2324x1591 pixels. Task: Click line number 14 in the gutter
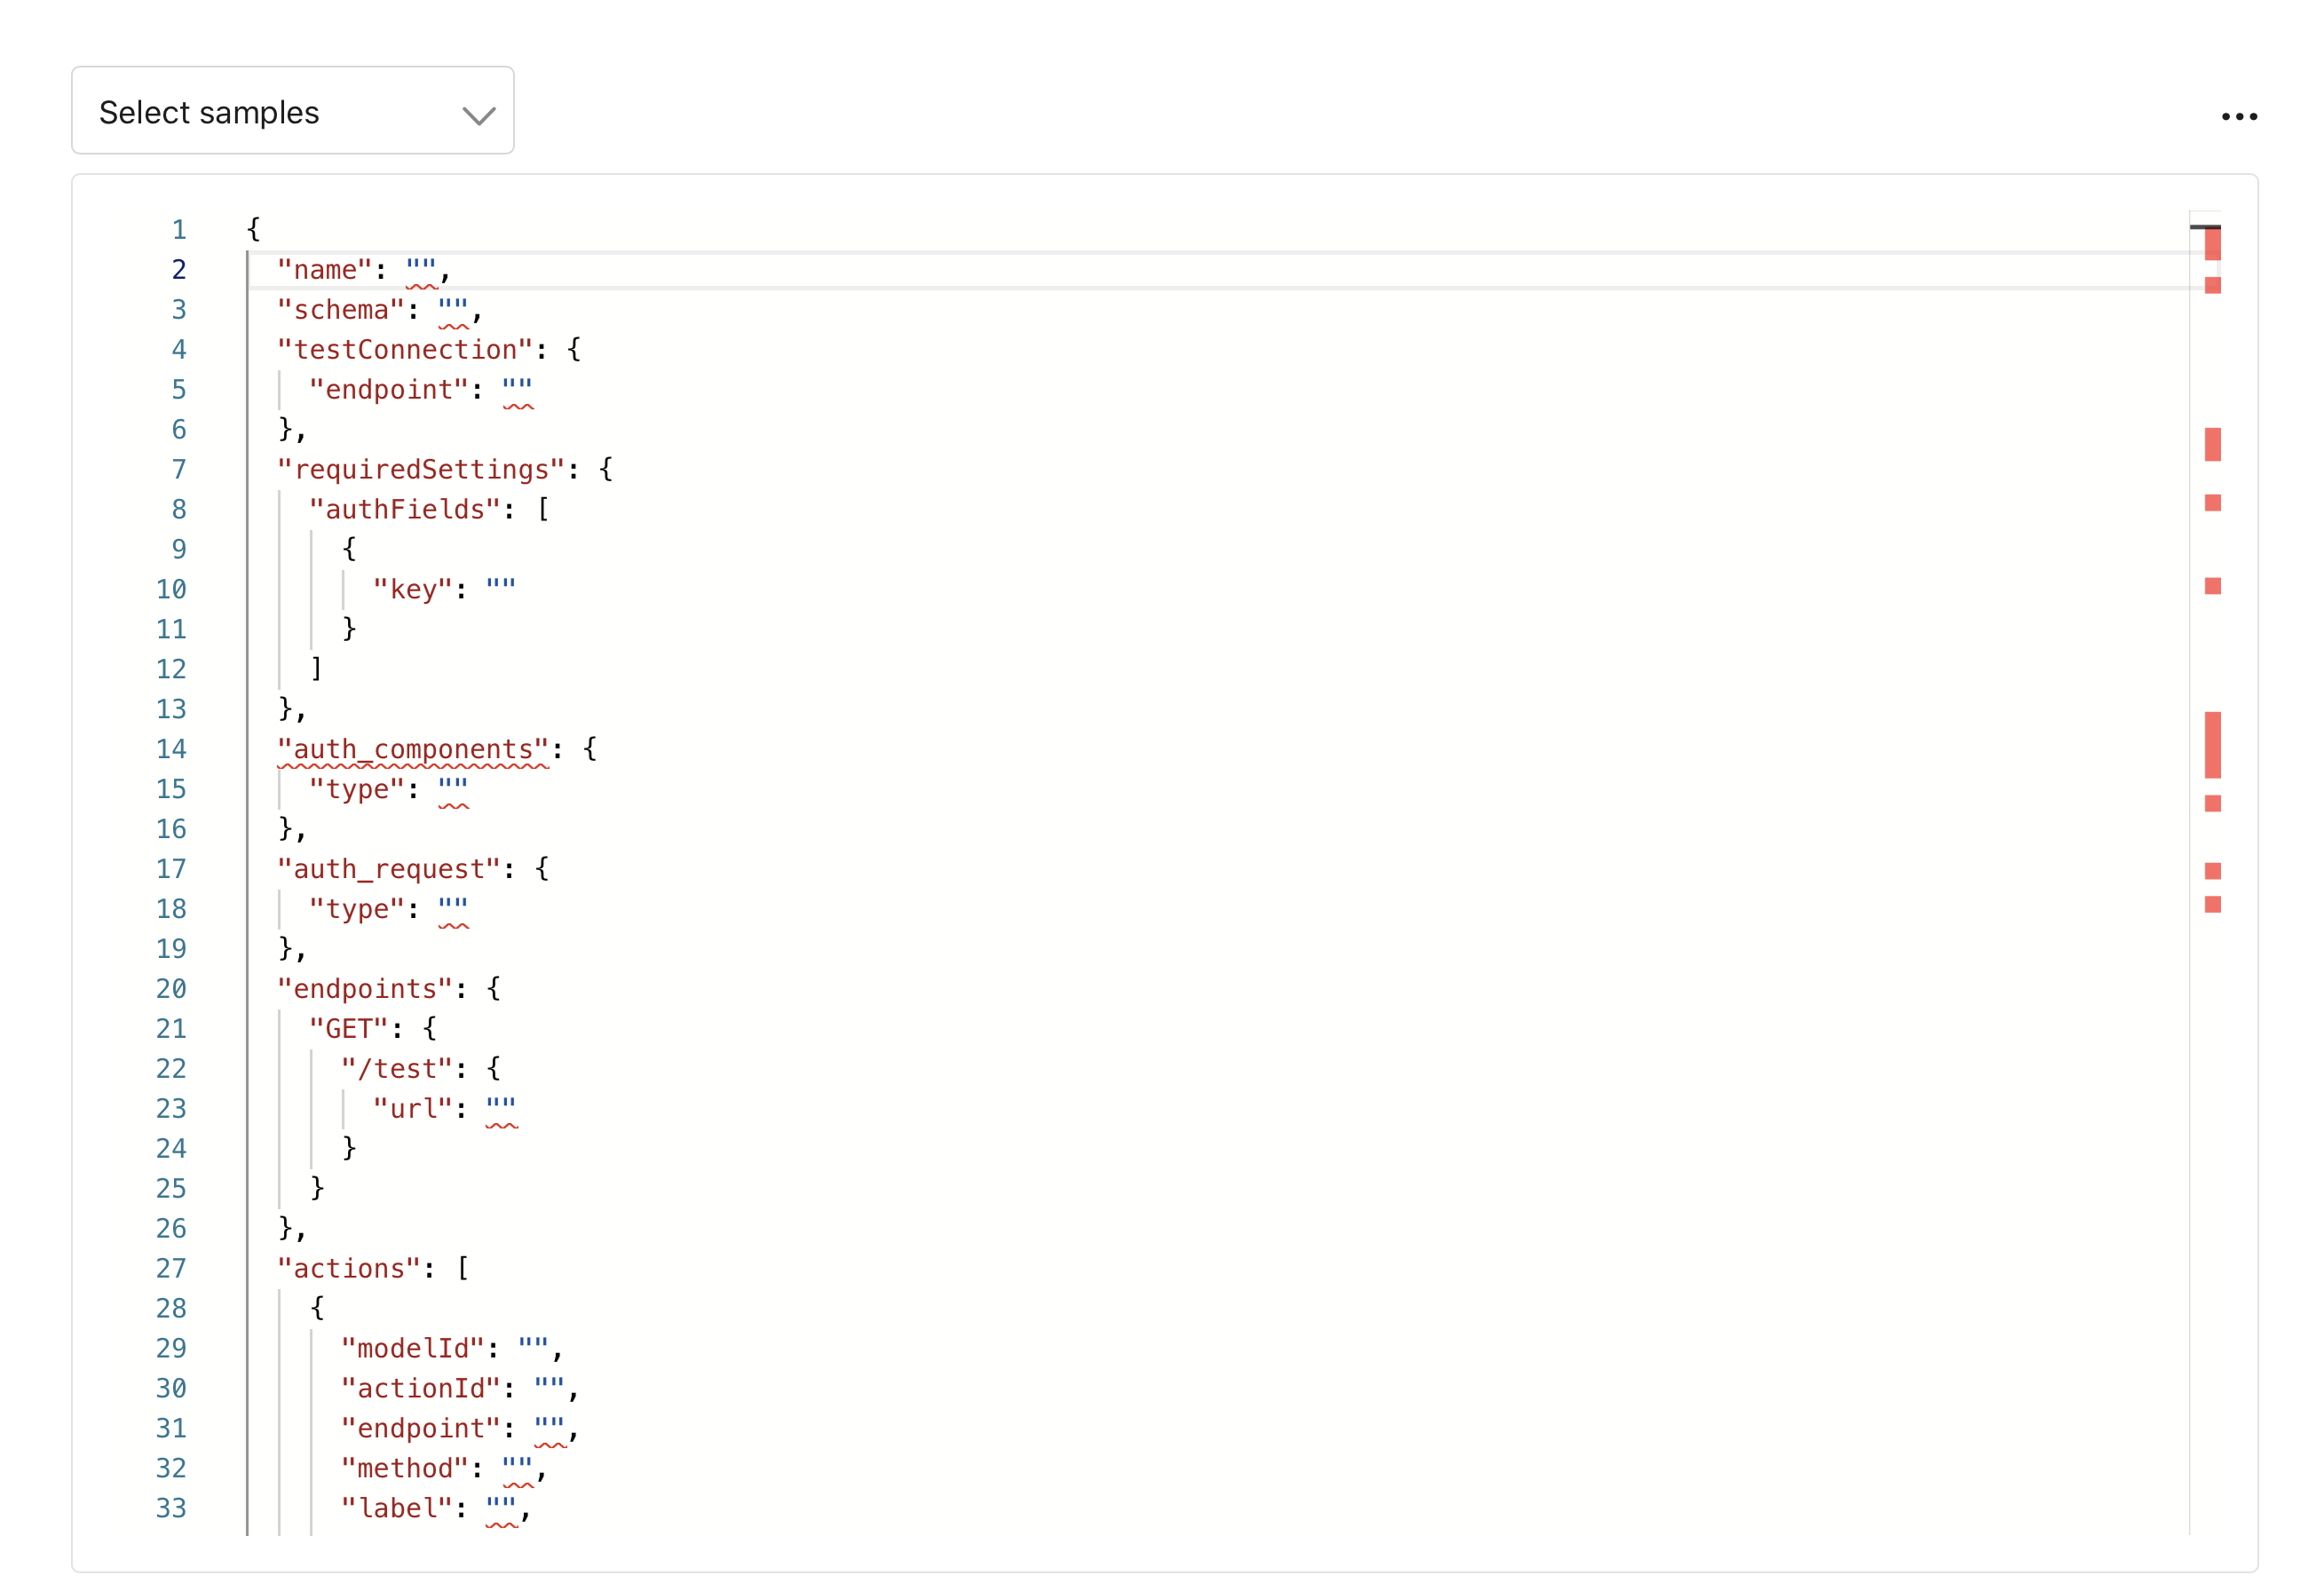[x=171, y=748]
